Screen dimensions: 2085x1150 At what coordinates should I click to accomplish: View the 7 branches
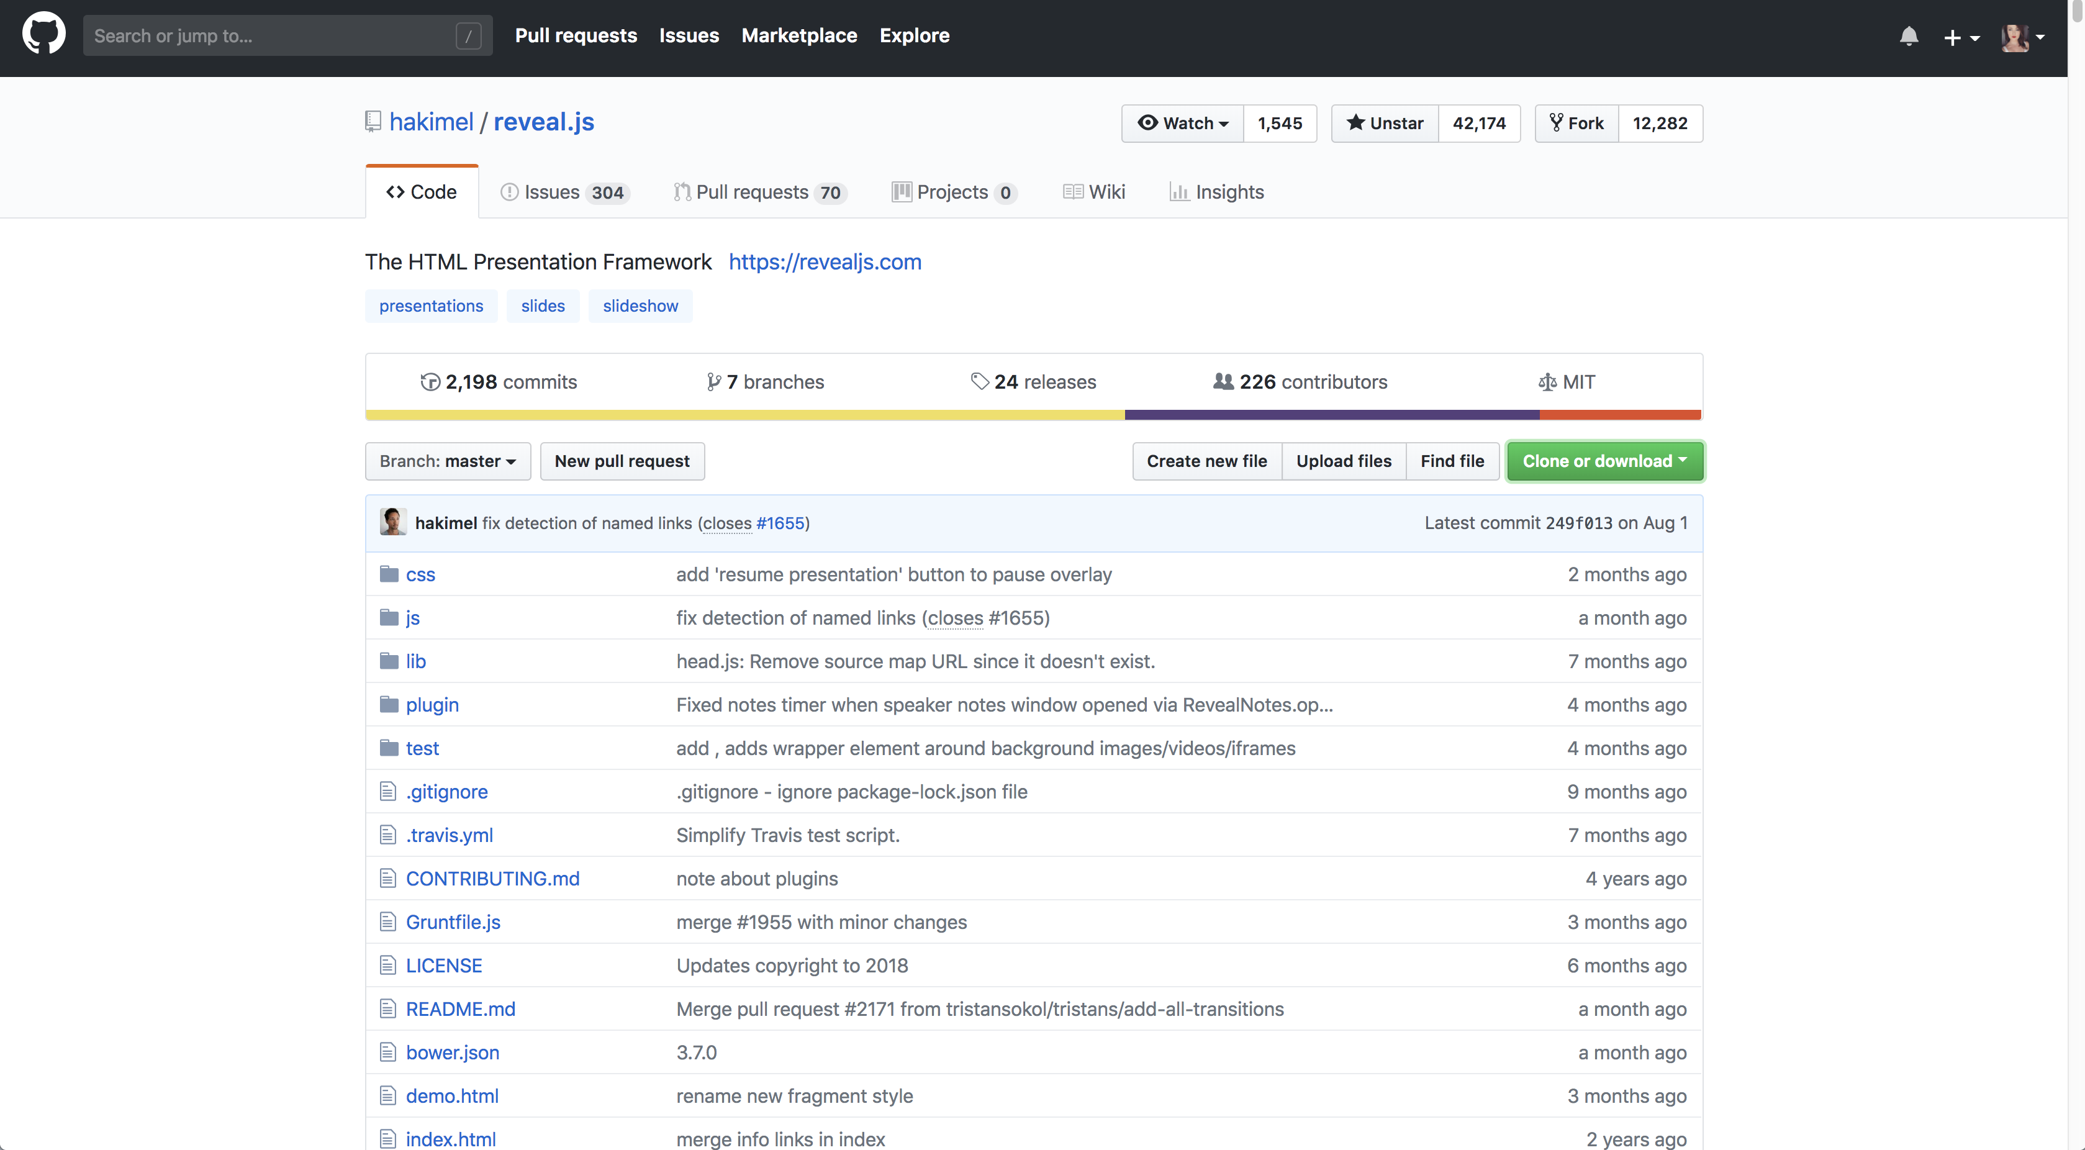[765, 382]
